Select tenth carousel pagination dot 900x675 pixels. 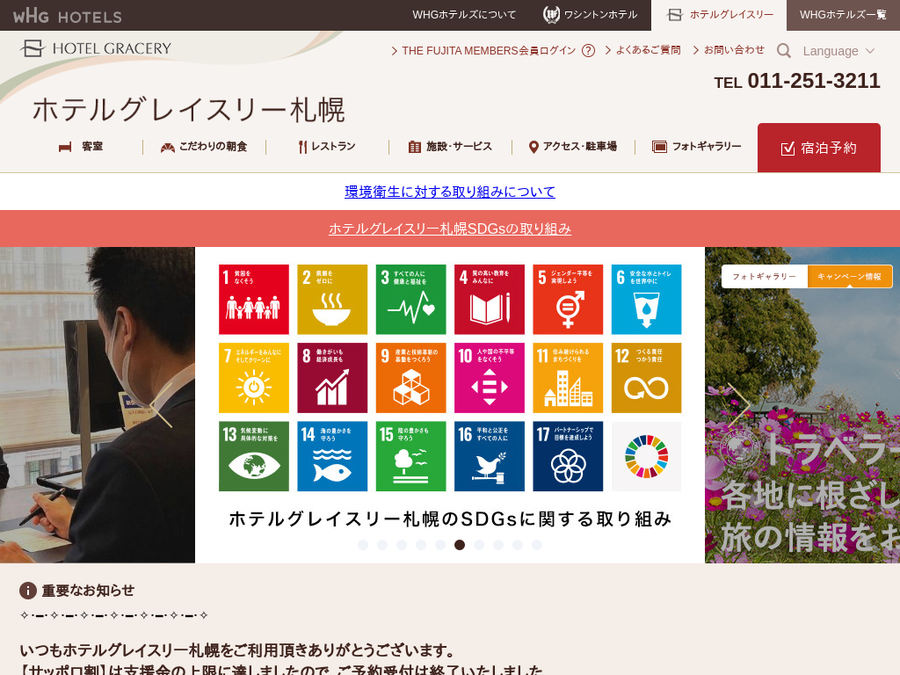tap(537, 545)
